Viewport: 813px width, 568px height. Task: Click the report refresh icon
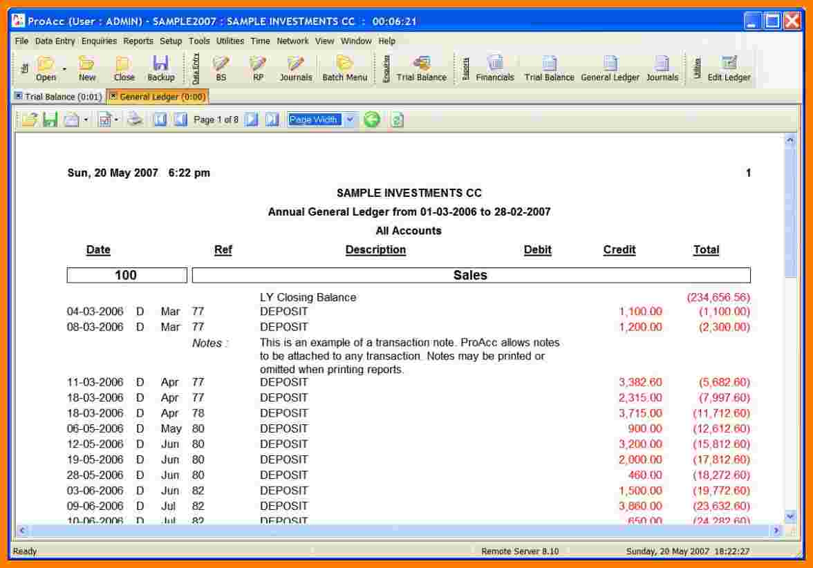397,120
